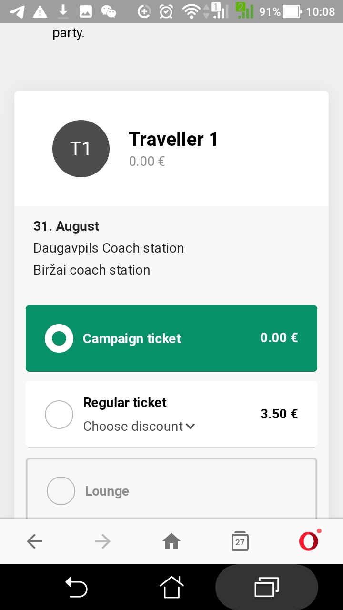Select the Regular ticket radio button
The width and height of the screenshot is (343, 610).
point(59,415)
